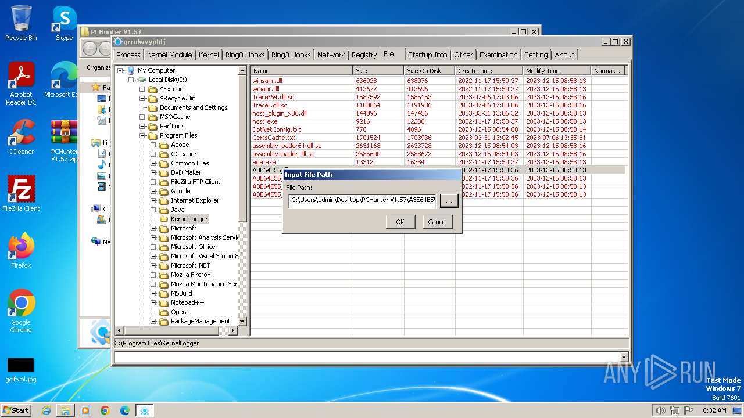Collapse the Program Files folder node

click(142, 135)
